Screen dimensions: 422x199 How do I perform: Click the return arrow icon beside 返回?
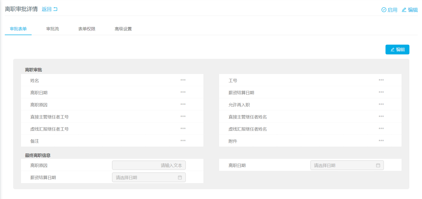(x=55, y=9)
